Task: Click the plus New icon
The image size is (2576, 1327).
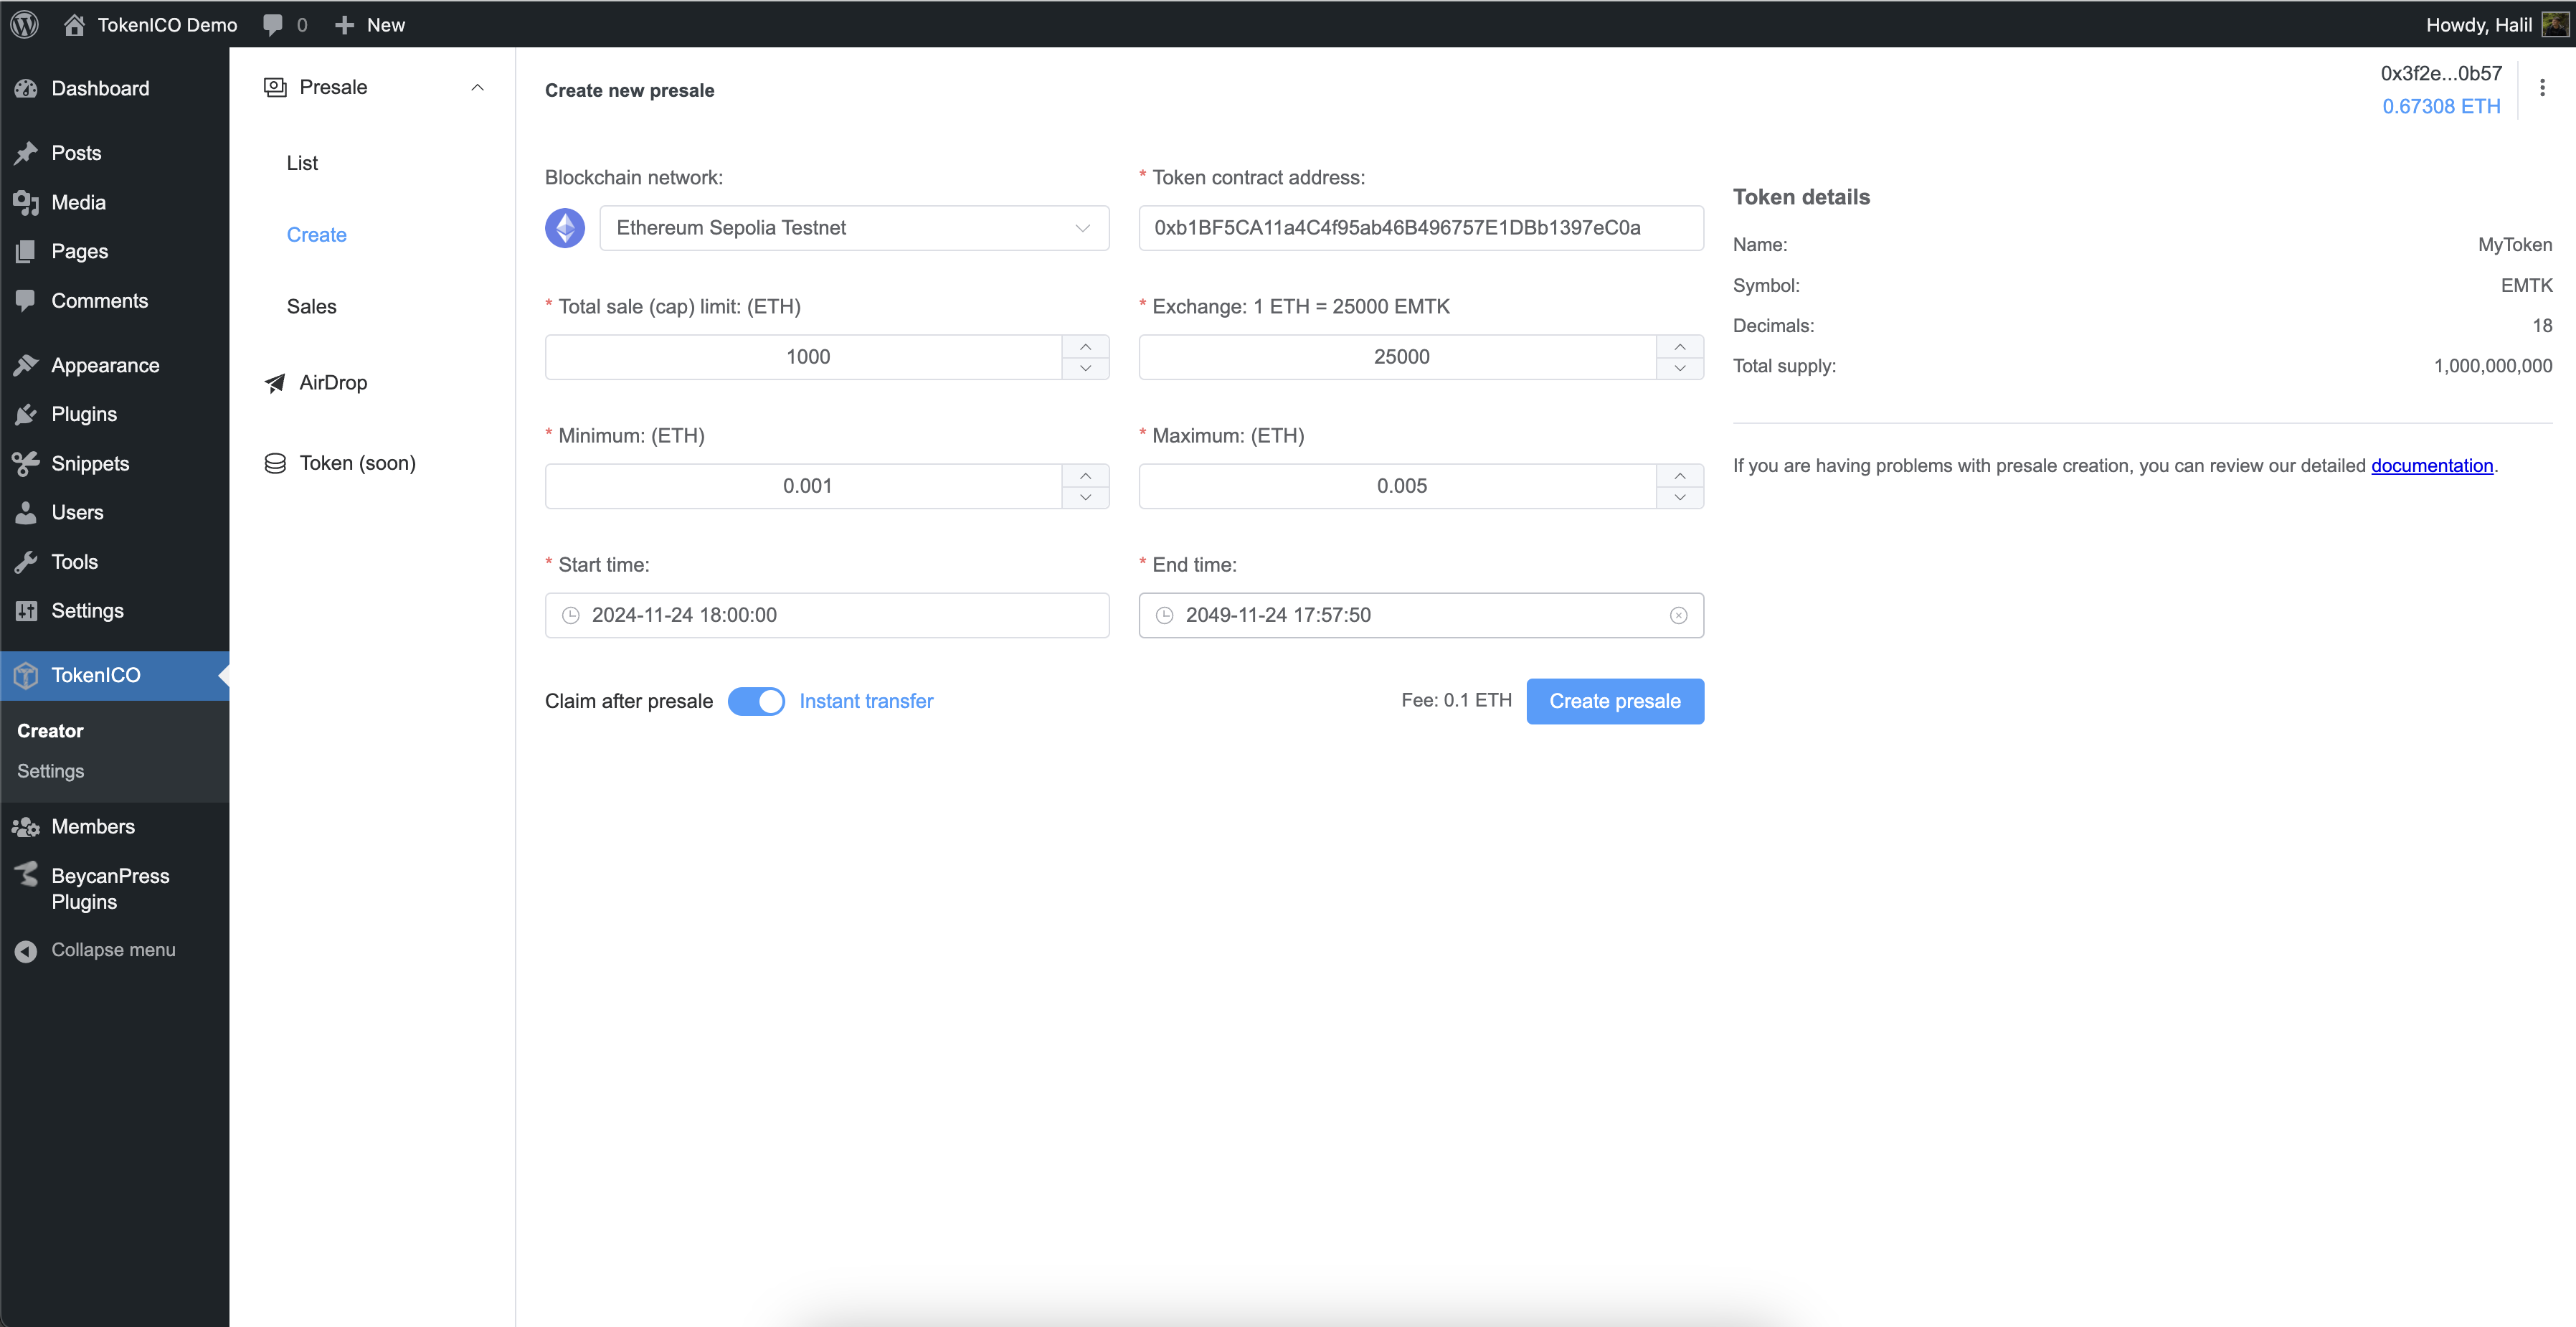Action: [x=344, y=25]
